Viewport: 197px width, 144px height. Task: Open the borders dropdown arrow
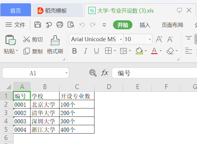coord(115,51)
